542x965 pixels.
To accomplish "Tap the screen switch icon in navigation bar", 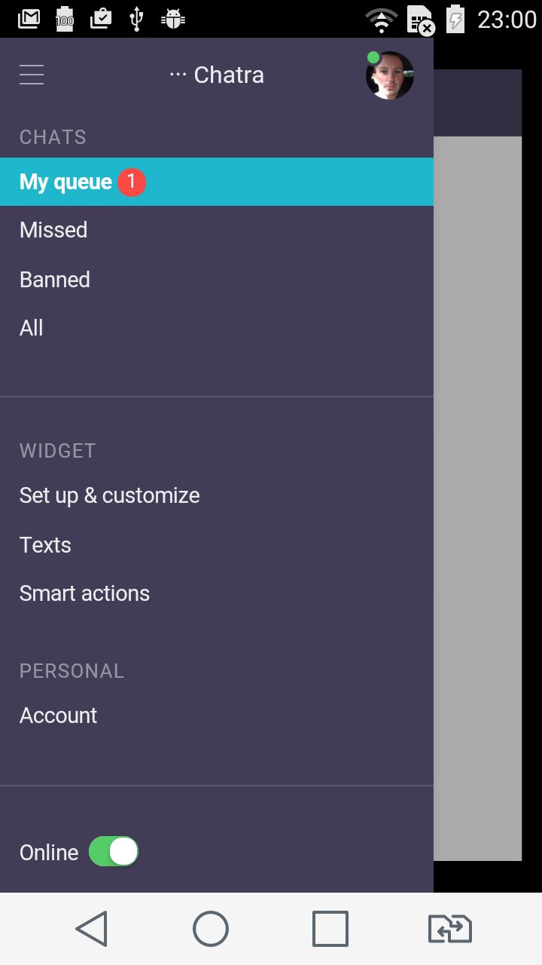I will 450,928.
